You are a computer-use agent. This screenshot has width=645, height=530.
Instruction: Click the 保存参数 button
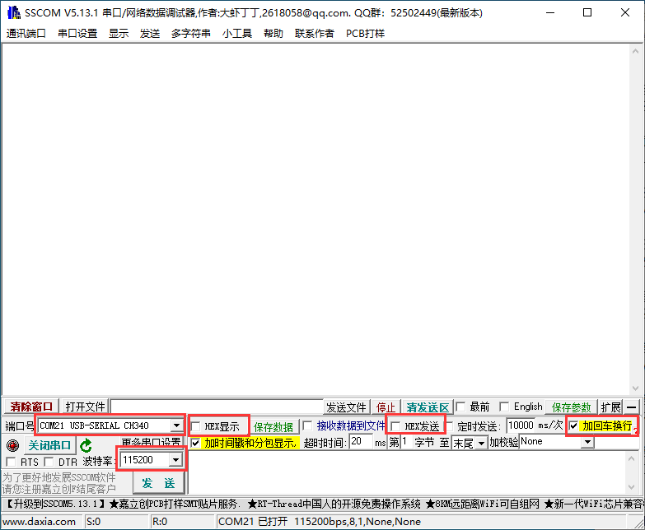[x=571, y=407]
